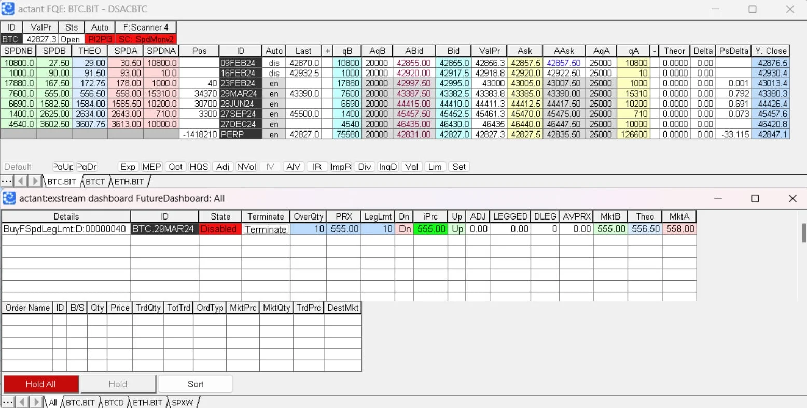Click the F:Scanner 4 header cell
Image resolution: width=807 pixels, height=408 pixels.
click(x=146, y=27)
